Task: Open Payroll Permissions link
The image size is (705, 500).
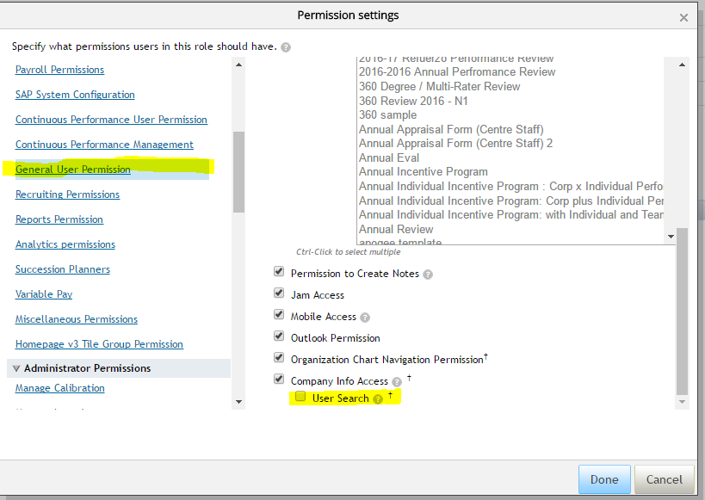Action: 59,70
